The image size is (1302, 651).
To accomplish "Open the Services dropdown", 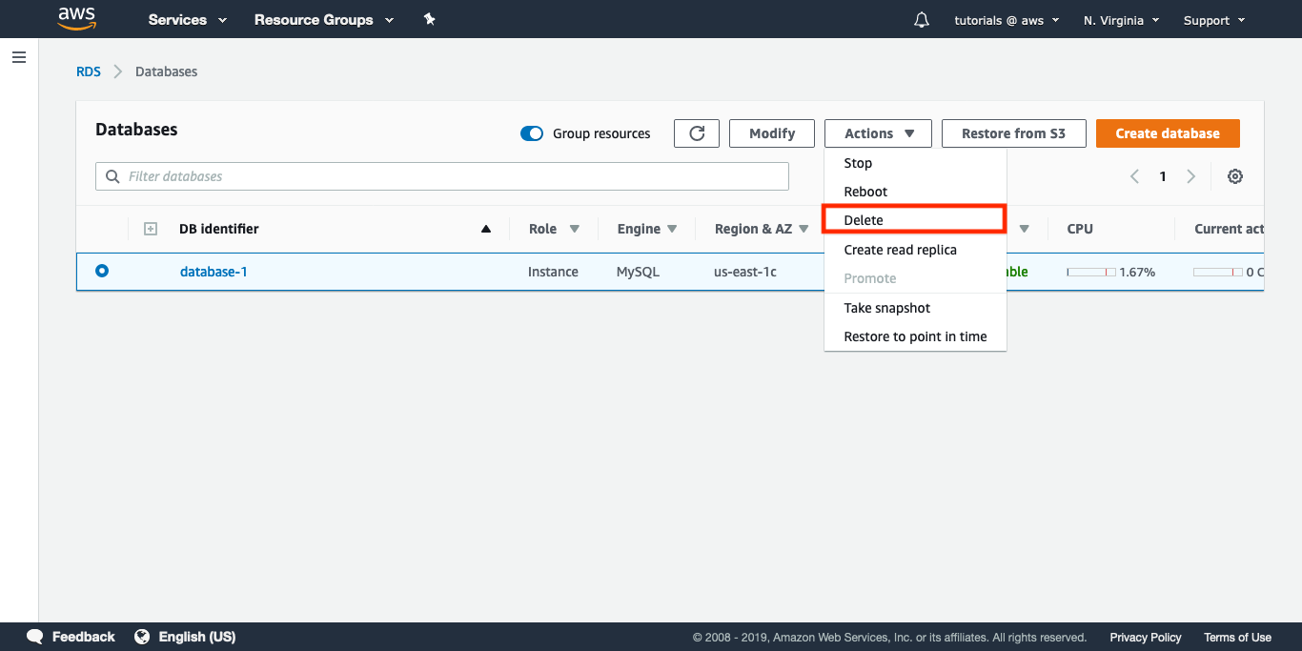I will click(188, 20).
